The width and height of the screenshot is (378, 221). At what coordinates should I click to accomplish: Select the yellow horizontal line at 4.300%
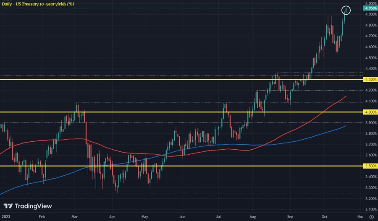pos(181,79)
